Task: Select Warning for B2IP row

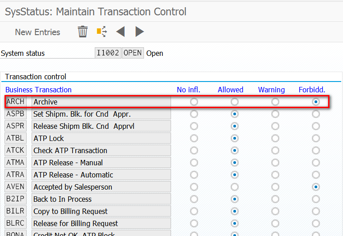Action: coord(275,199)
